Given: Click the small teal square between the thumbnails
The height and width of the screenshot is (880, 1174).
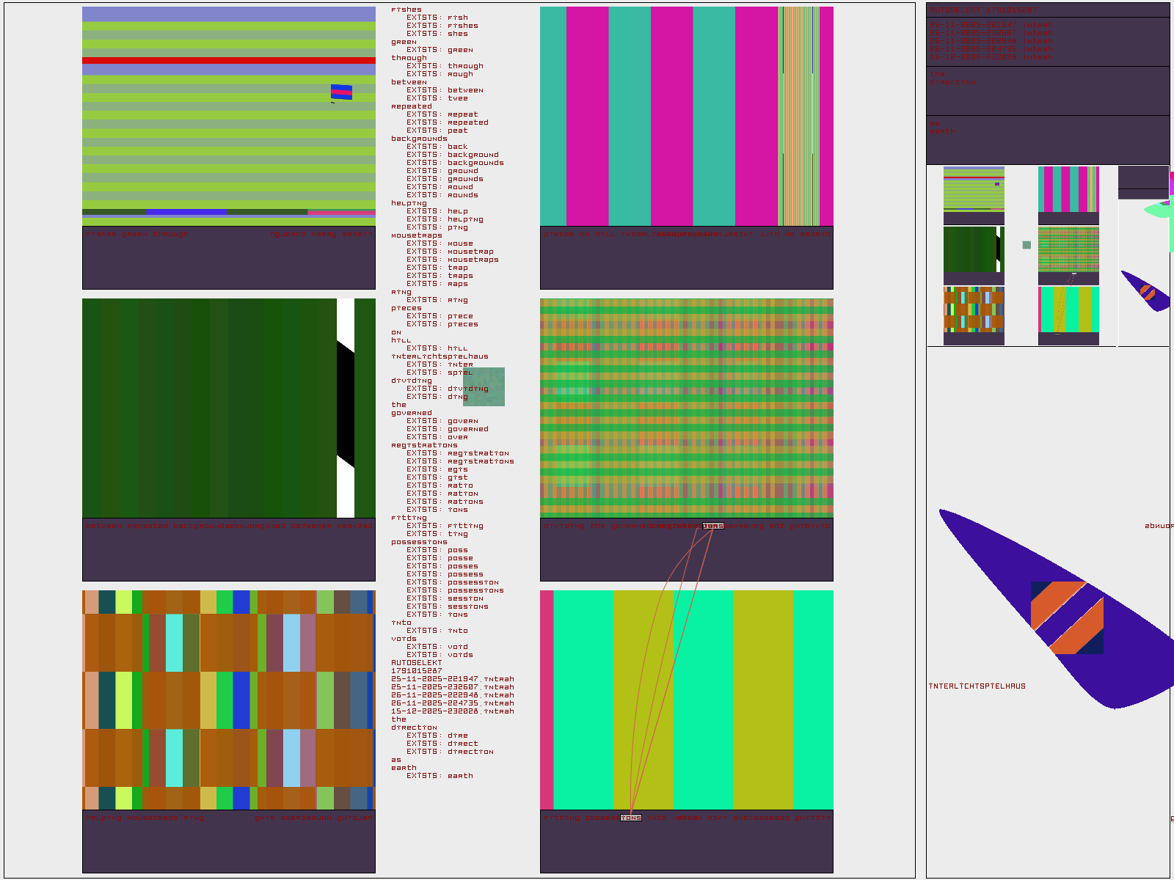Looking at the screenshot, I should coord(1027,245).
